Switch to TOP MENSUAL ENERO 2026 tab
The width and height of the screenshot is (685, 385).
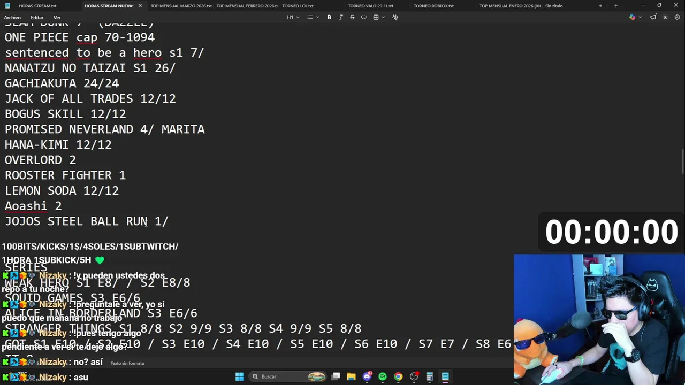tap(509, 6)
